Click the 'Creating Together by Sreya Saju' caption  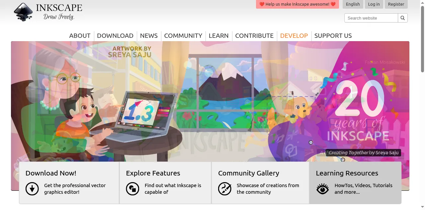click(364, 153)
